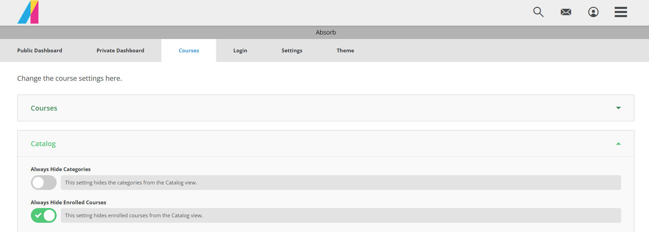This screenshot has height=232, width=649.
Task: Click 'Change the course settings here.' text
Action: coord(70,78)
